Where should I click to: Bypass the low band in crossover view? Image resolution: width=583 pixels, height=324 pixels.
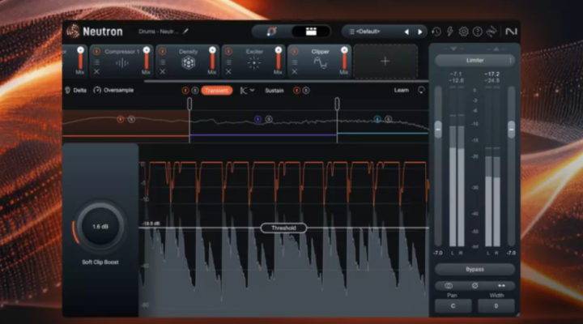point(120,119)
